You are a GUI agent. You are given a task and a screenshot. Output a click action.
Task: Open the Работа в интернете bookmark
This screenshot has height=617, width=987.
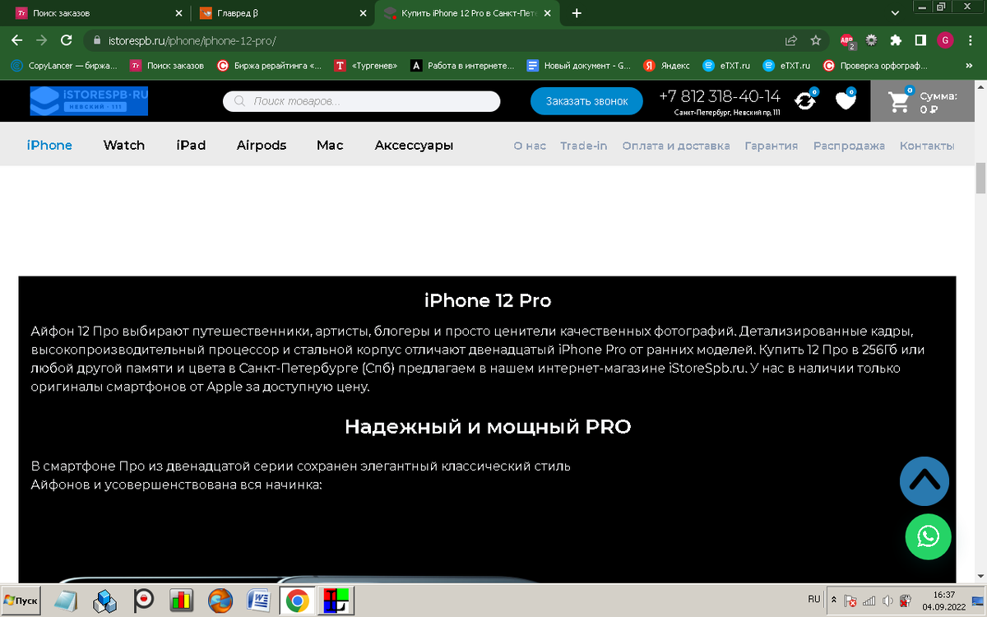[463, 65]
